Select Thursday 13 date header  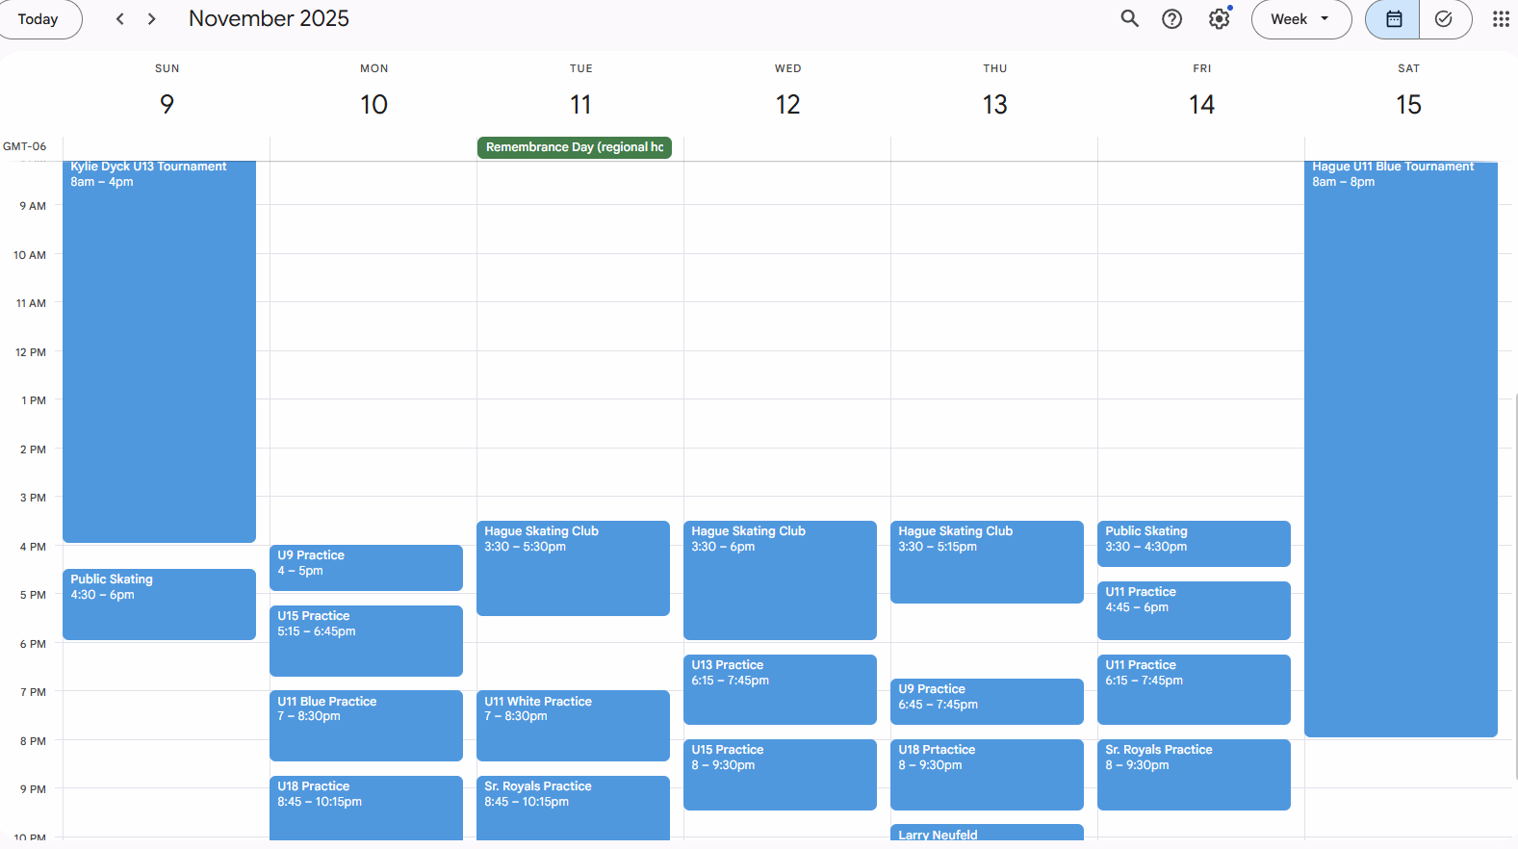[994, 104]
